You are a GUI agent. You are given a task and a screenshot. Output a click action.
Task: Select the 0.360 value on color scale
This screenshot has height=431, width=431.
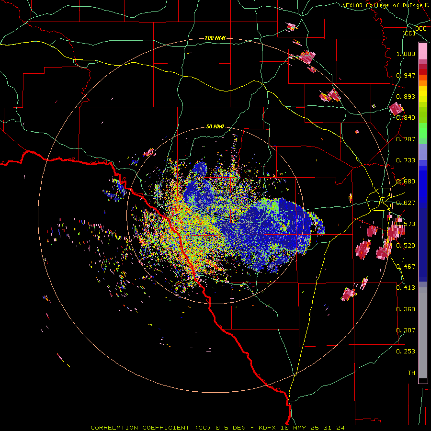pyautogui.click(x=406, y=309)
